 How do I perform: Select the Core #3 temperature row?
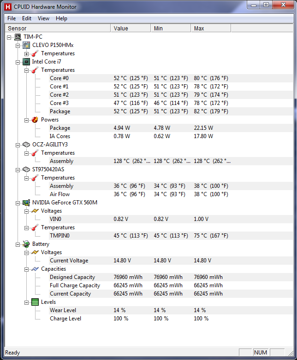click(171, 103)
